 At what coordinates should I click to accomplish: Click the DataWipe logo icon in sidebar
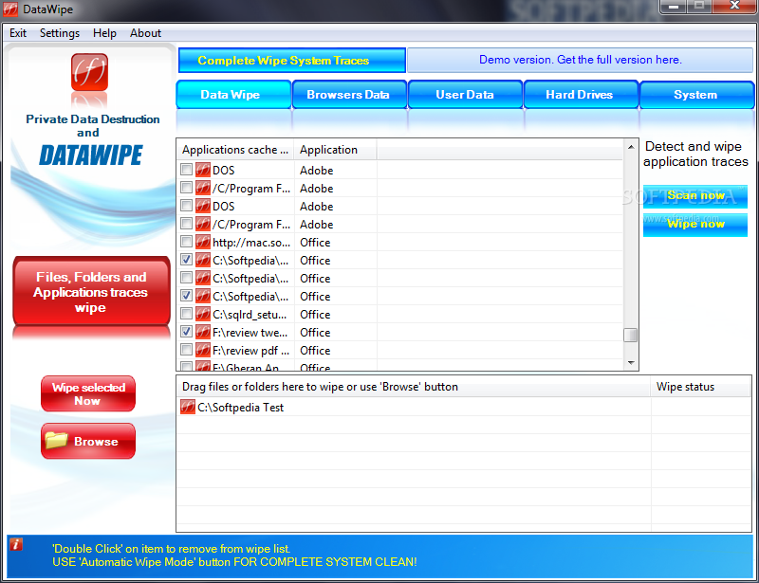(89, 72)
